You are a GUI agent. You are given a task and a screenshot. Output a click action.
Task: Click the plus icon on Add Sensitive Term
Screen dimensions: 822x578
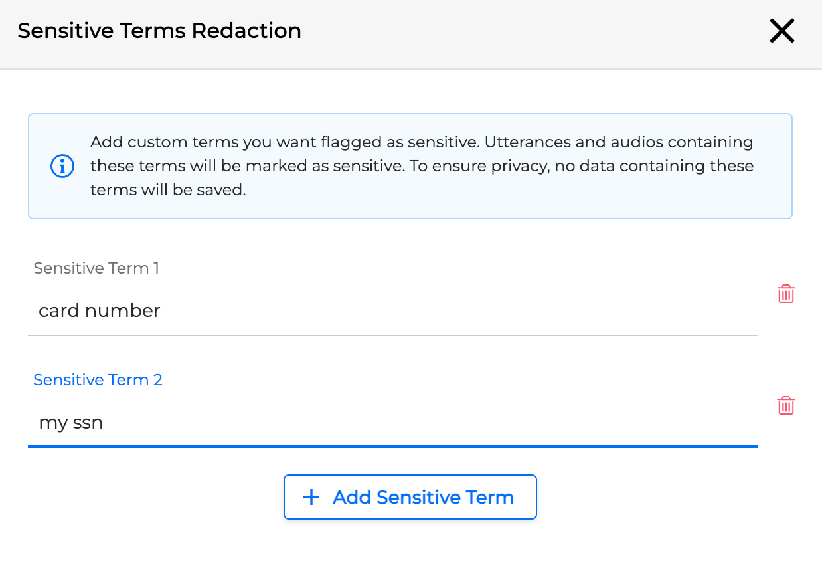[311, 496]
